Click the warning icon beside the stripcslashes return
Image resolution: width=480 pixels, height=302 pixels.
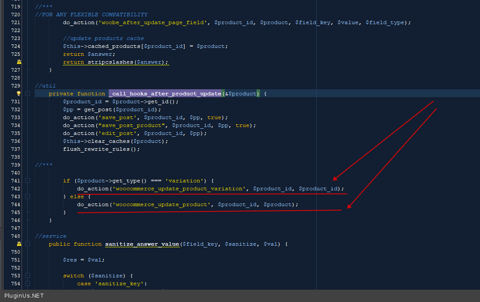pos(19,62)
